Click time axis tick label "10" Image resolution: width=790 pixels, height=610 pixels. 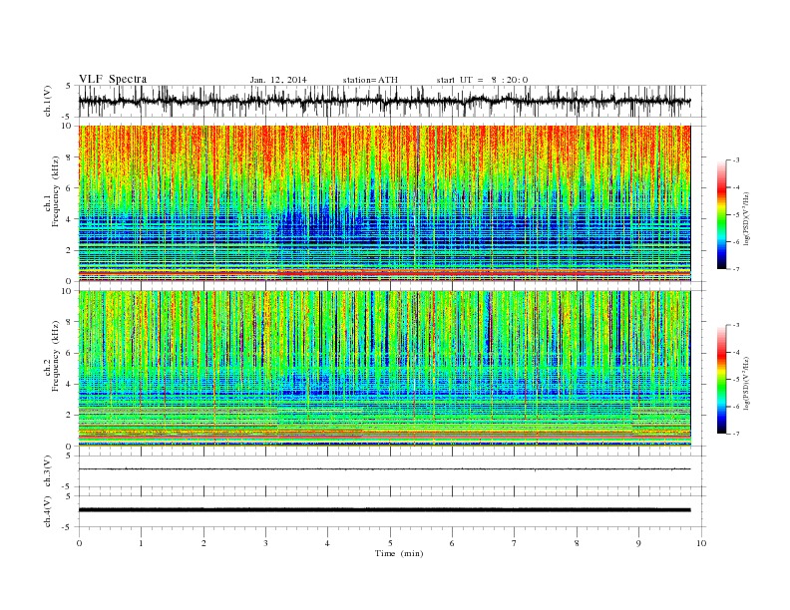[701, 543]
